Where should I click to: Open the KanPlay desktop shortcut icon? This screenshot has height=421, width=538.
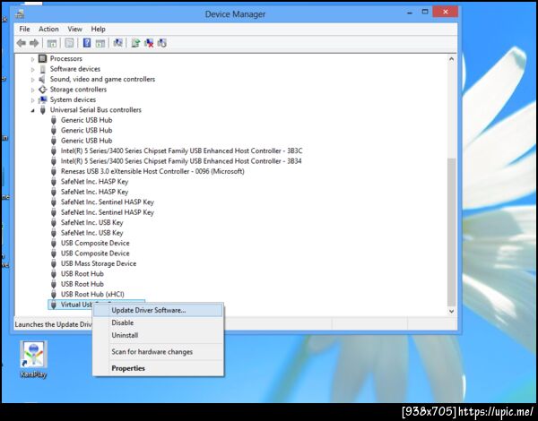pyautogui.click(x=33, y=359)
